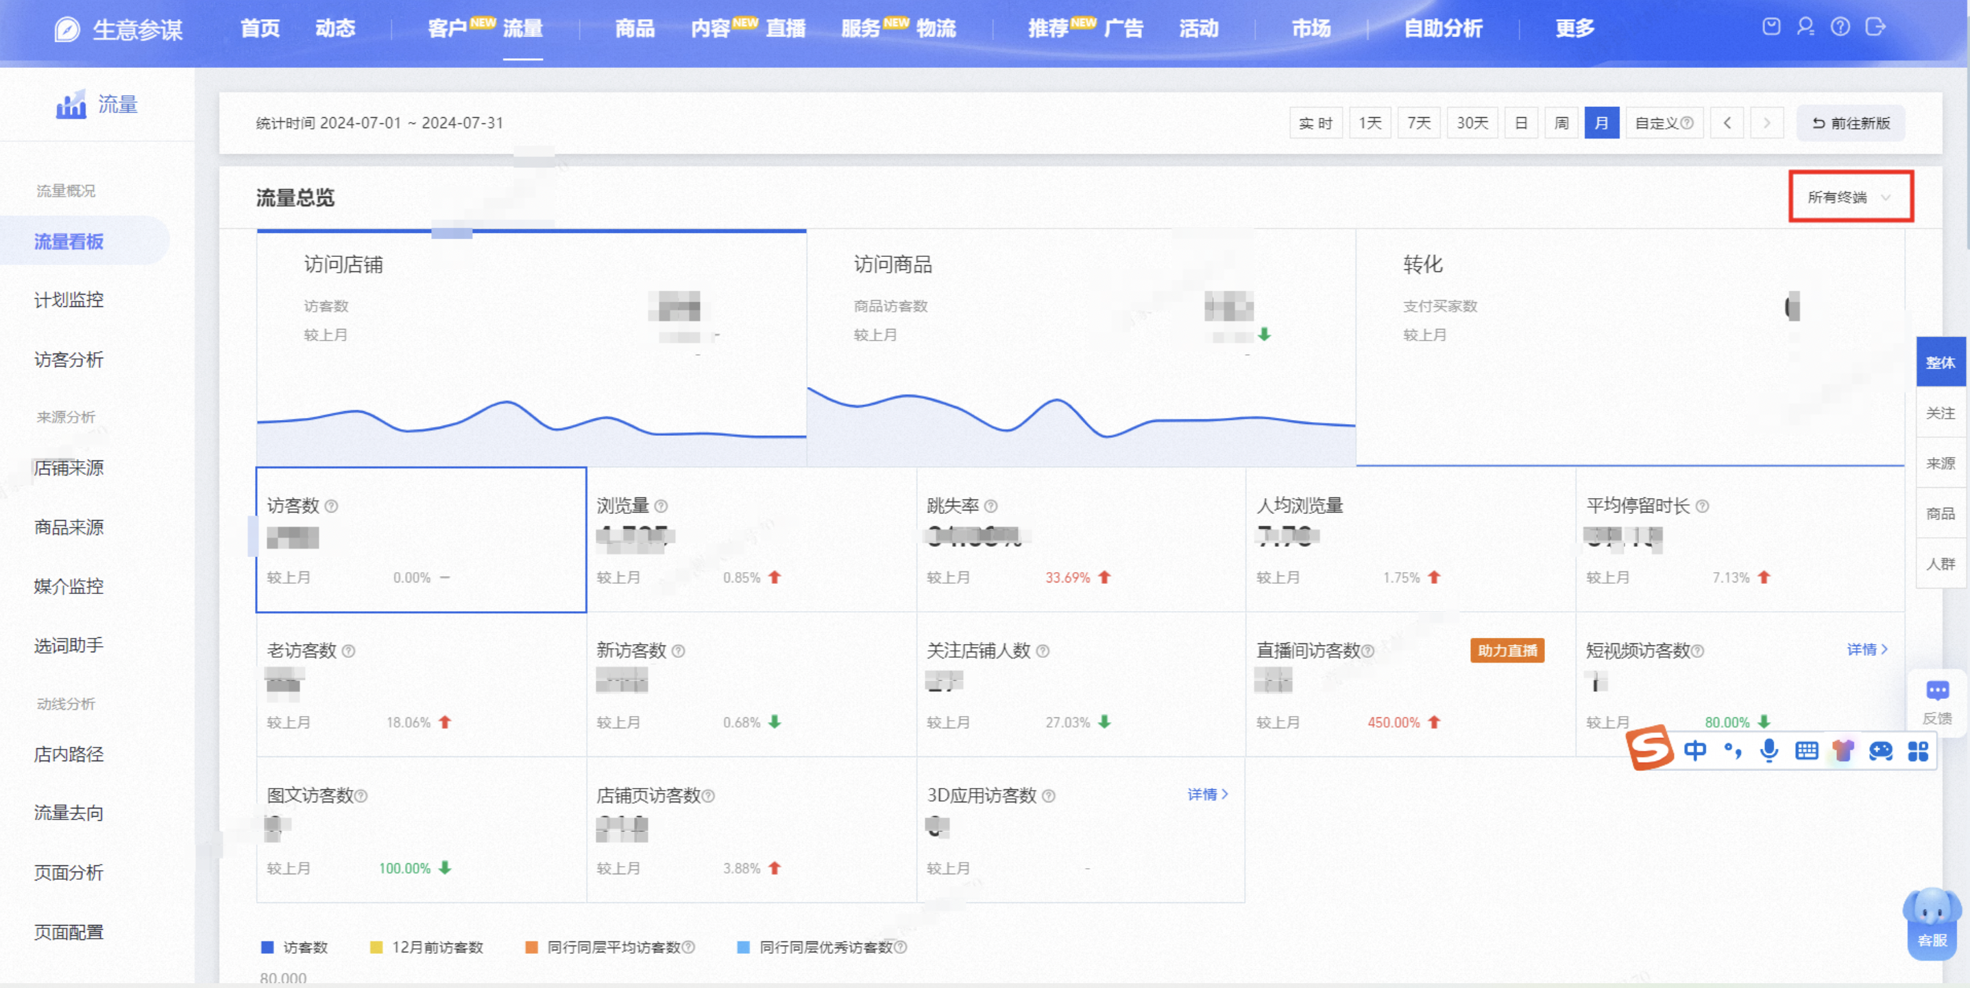Toggle the yellow 12月前访客数 legend swatch
The width and height of the screenshot is (1970, 988).
(376, 947)
